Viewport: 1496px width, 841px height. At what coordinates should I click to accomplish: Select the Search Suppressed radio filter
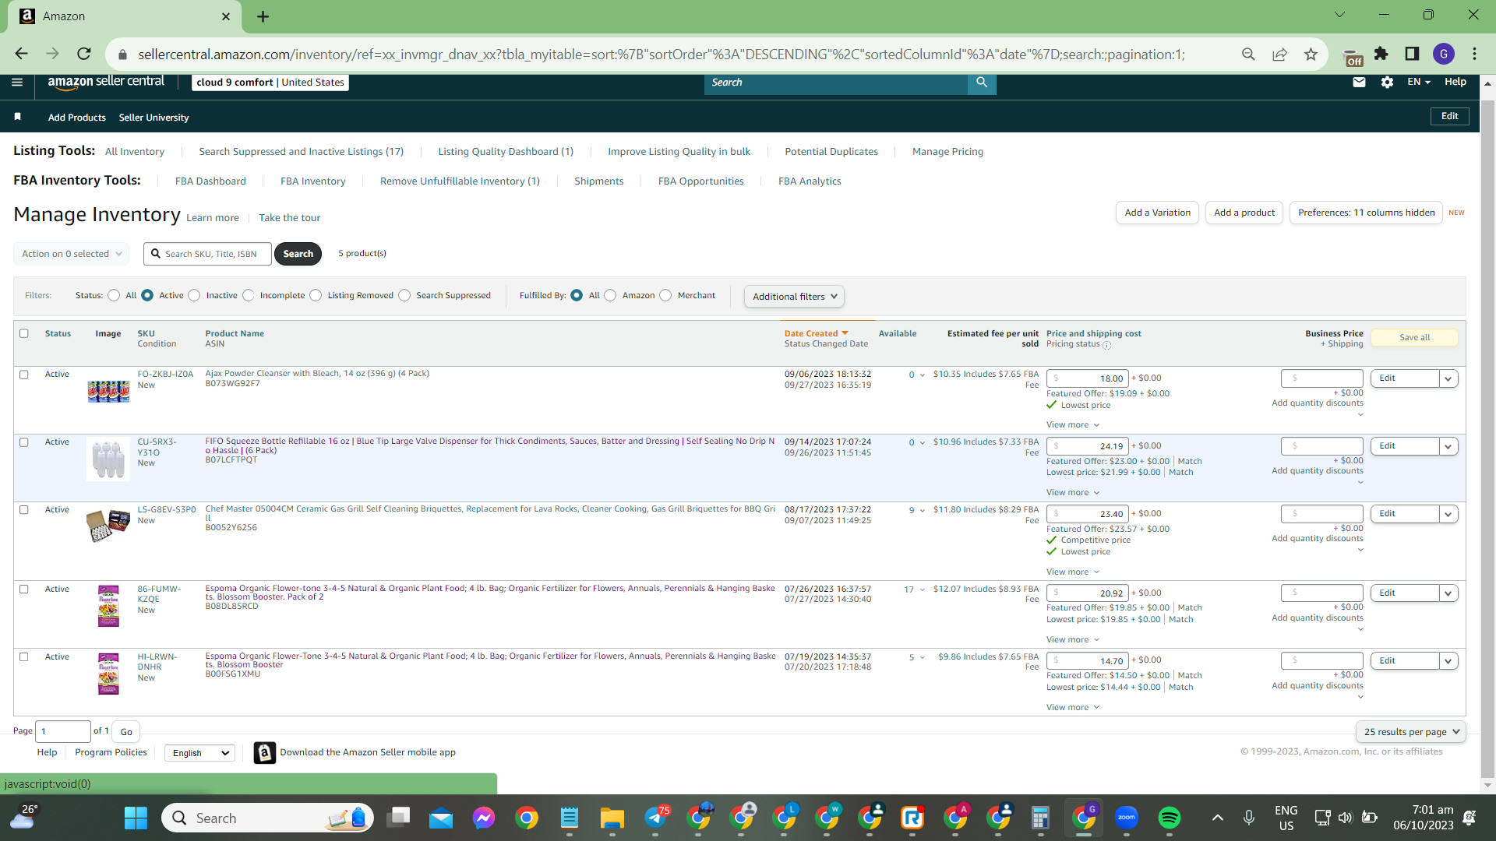point(404,295)
